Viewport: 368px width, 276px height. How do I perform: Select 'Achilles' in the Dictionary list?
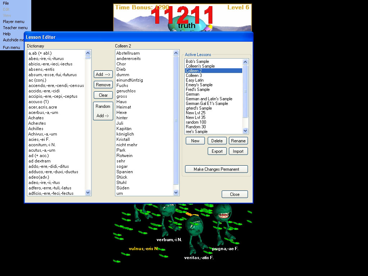point(36,129)
